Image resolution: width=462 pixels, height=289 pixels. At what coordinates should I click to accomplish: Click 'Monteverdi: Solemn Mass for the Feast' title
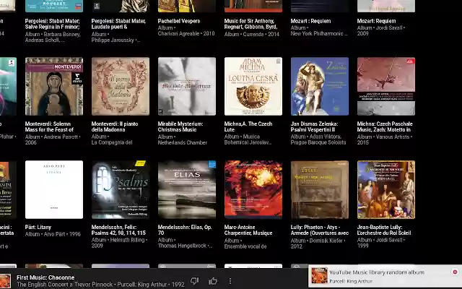click(x=49, y=126)
